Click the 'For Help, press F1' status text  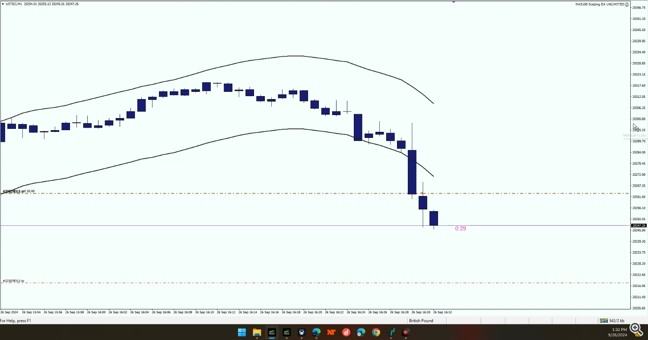click(16, 321)
